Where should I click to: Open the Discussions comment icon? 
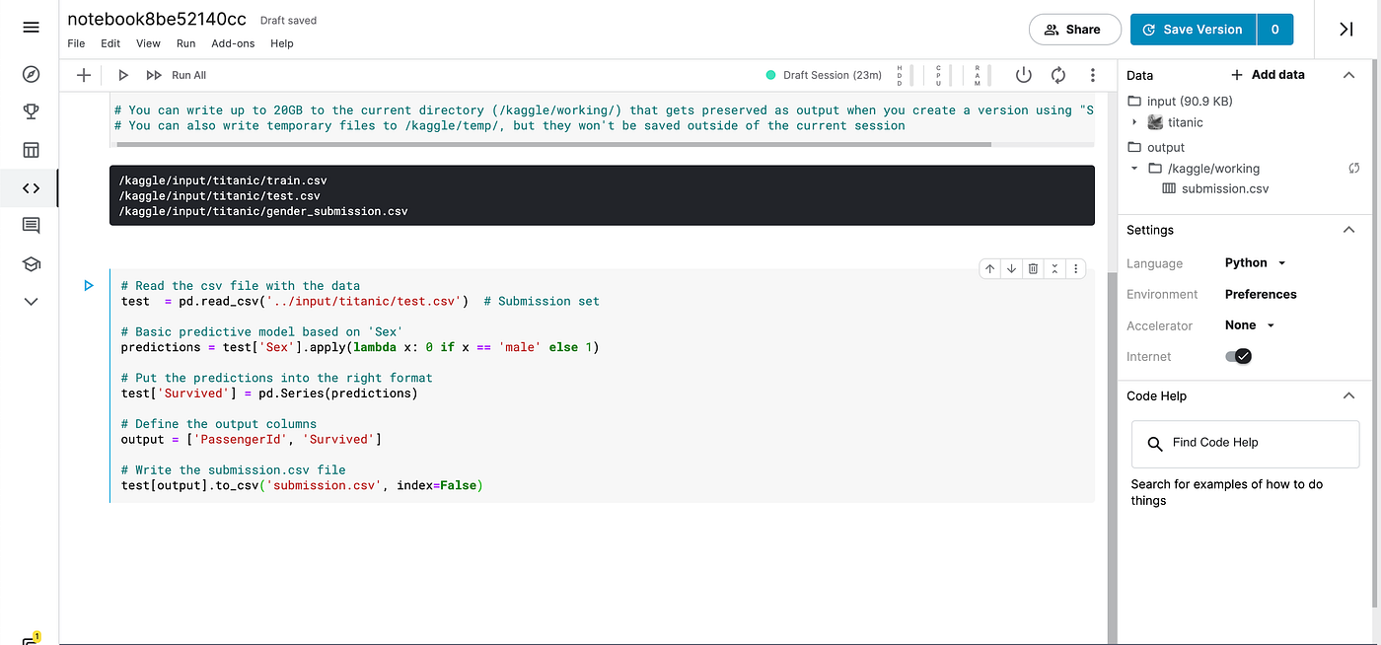pyautogui.click(x=30, y=225)
